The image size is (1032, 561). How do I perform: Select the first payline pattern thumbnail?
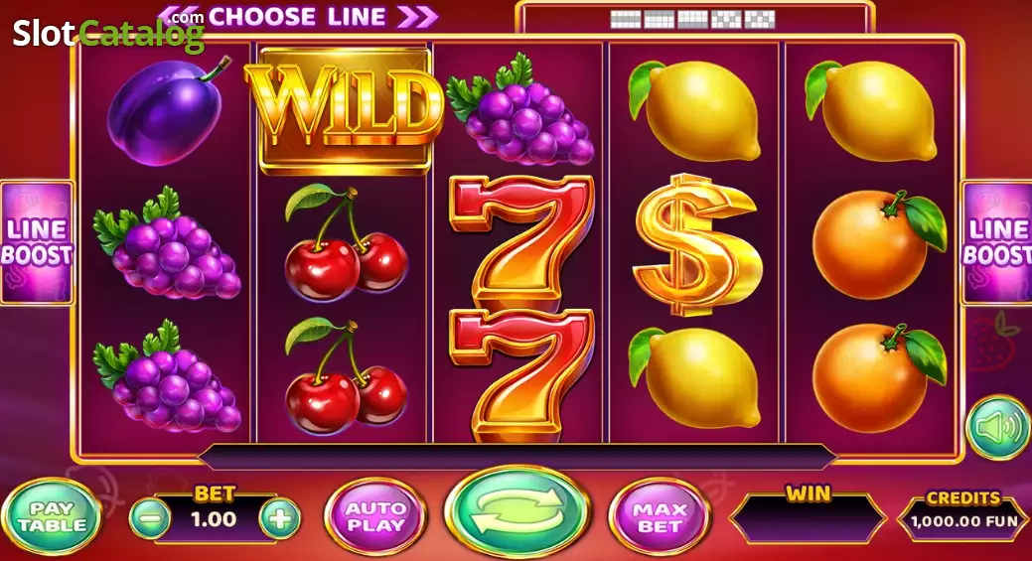point(625,20)
